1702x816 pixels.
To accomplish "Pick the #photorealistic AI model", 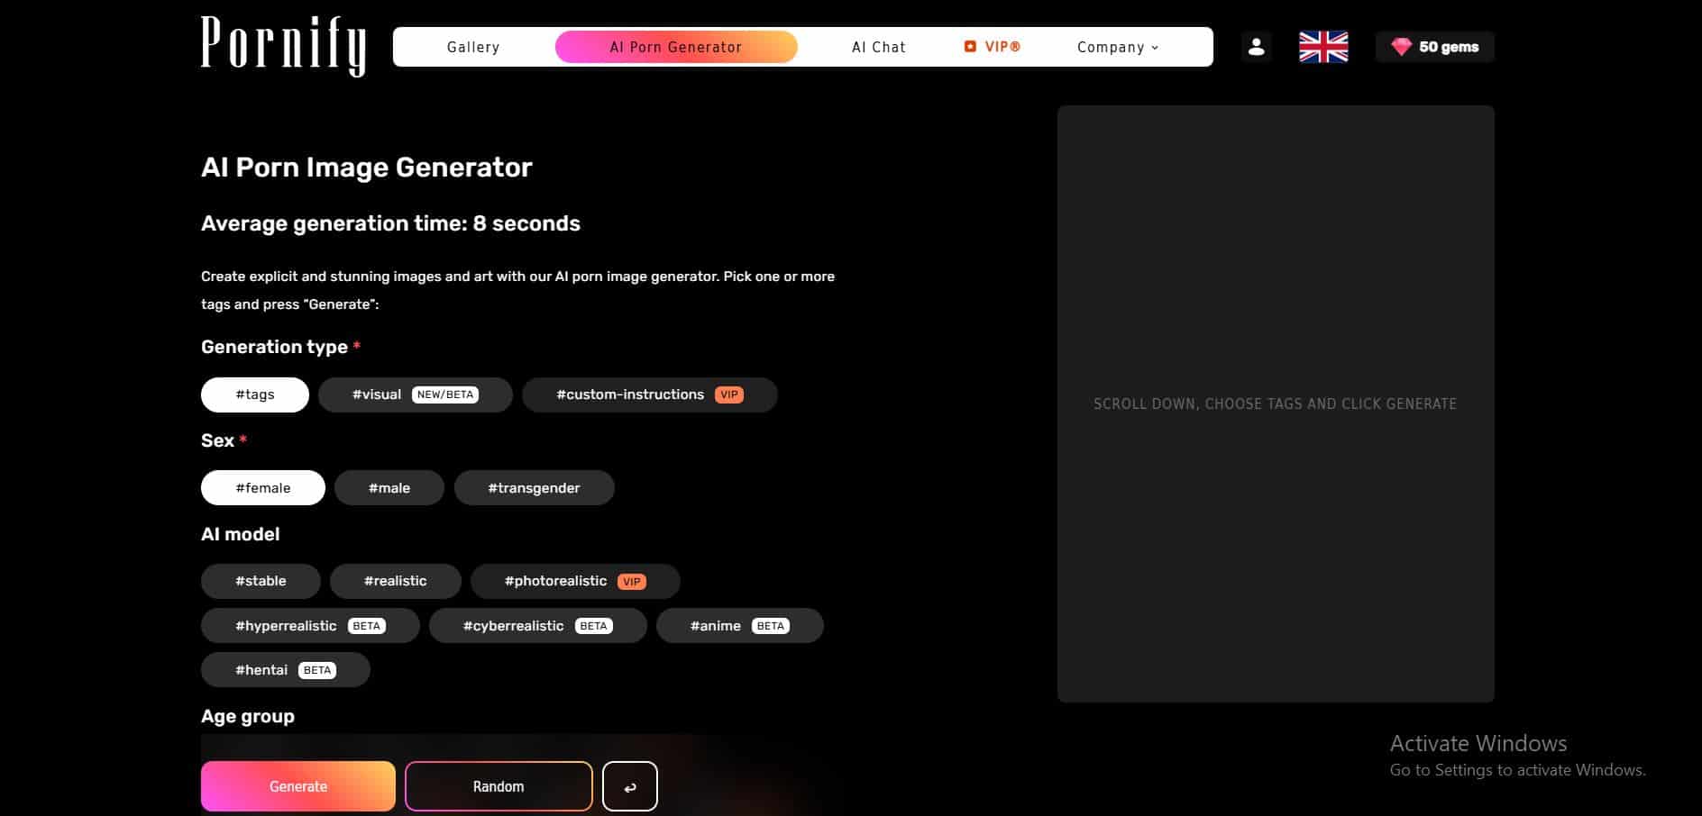I will (575, 581).
